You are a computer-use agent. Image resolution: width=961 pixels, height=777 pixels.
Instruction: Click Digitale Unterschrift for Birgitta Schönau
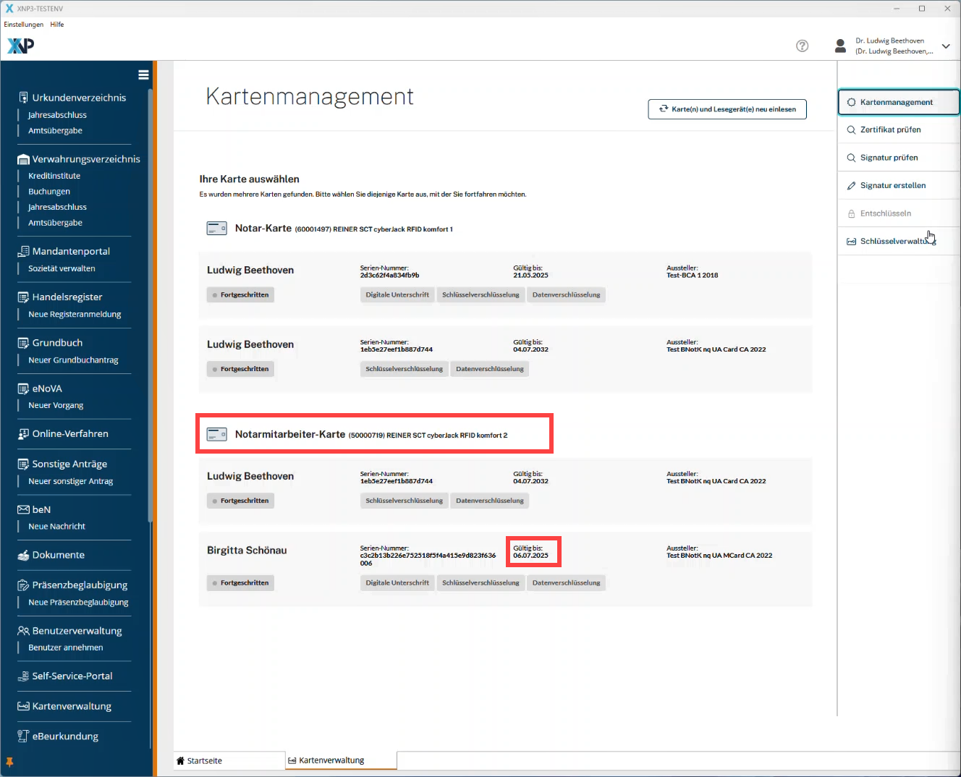[x=397, y=582]
